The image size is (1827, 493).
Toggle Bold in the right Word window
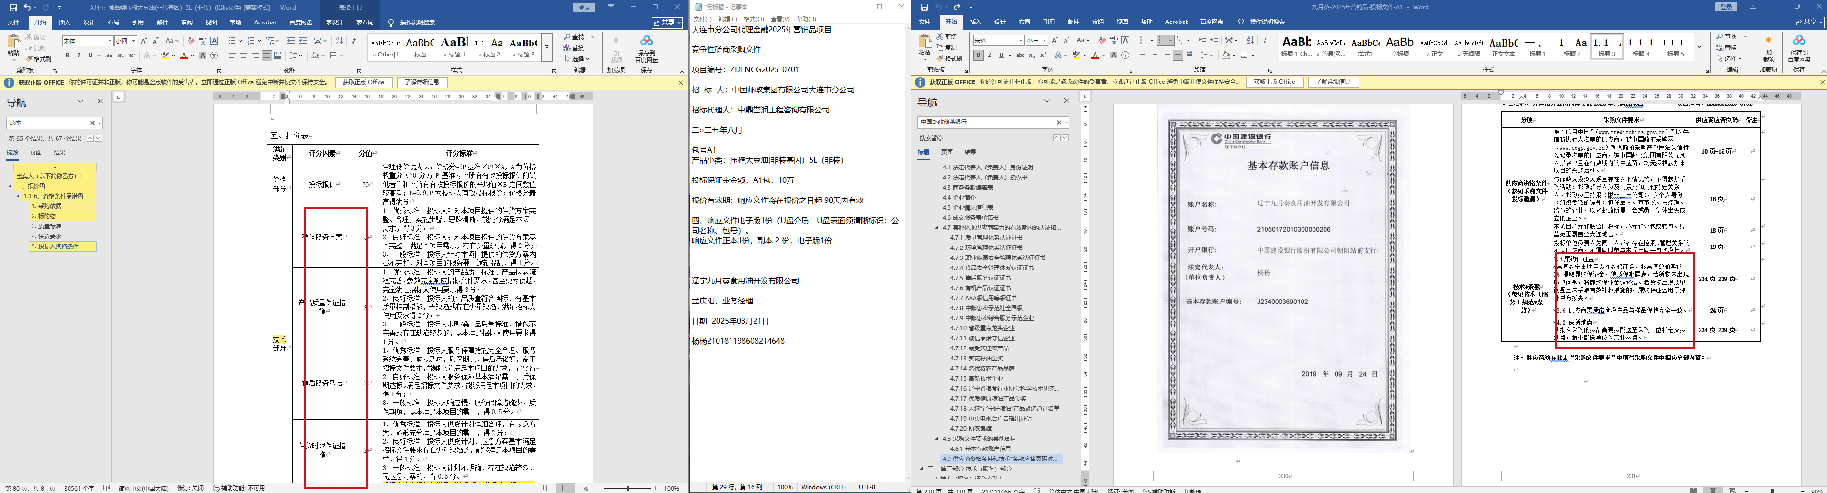coord(978,55)
